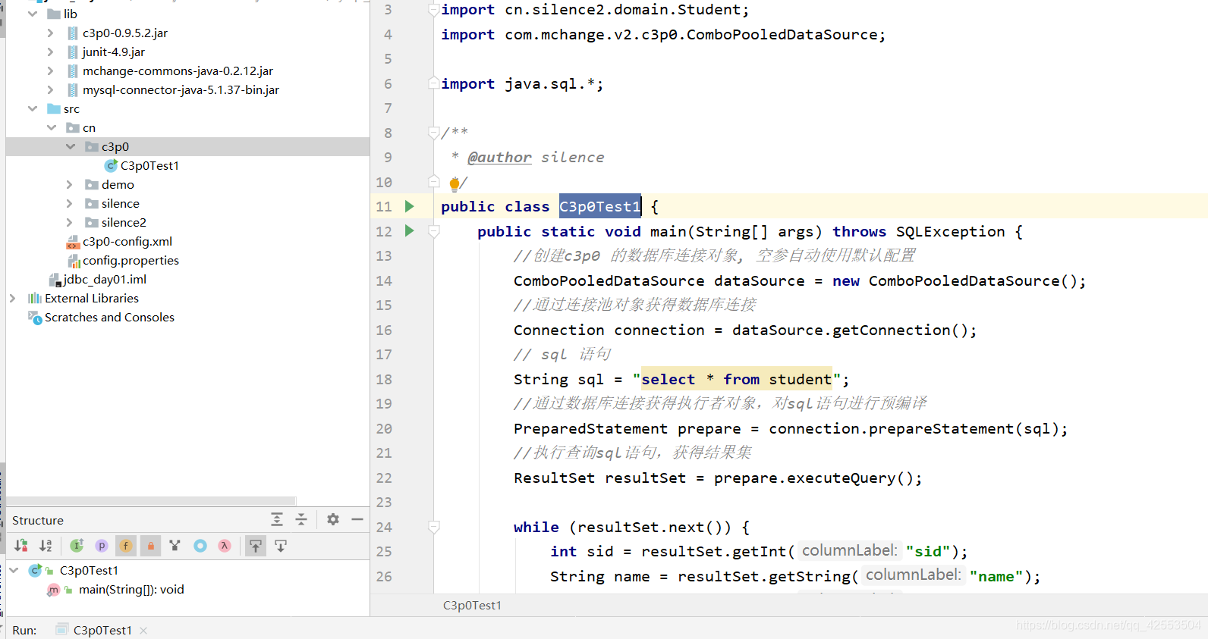Expand mysql-connector-java jar node

coord(51,89)
